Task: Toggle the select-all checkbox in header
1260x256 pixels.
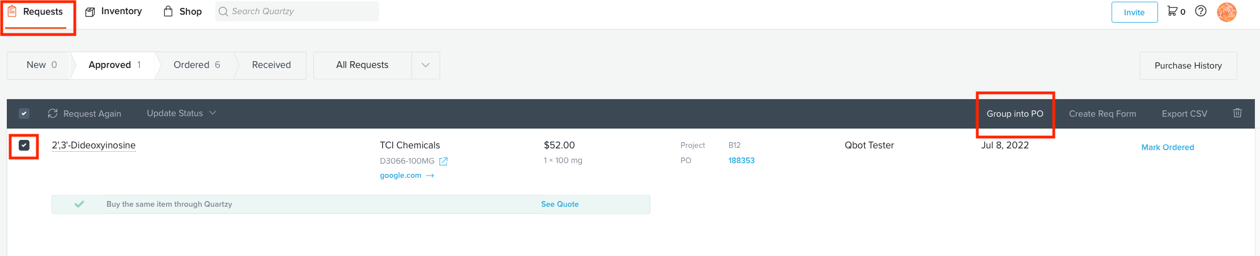Action: point(24,113)
